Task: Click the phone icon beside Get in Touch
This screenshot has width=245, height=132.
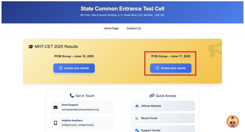Action: click(x=72, y=96)
